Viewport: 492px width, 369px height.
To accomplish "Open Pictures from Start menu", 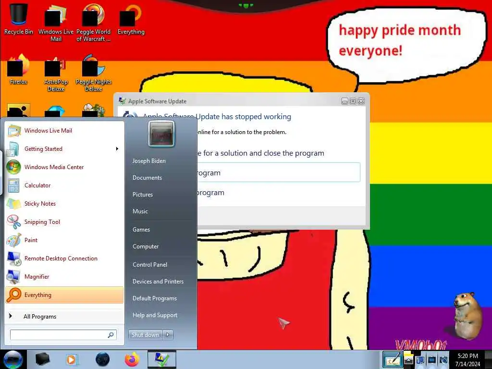I will pyautogui.click(x=143, y=195).
